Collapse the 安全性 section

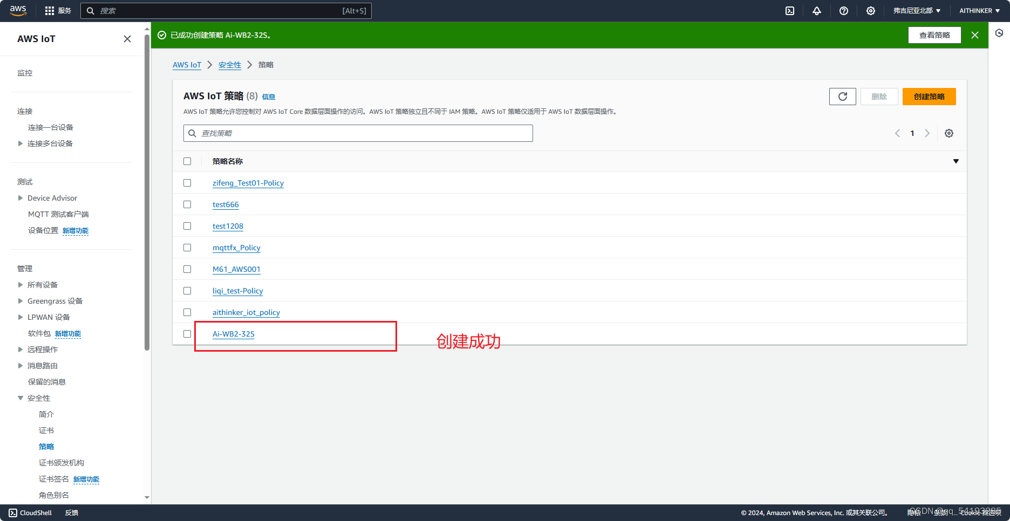point(21,398)
